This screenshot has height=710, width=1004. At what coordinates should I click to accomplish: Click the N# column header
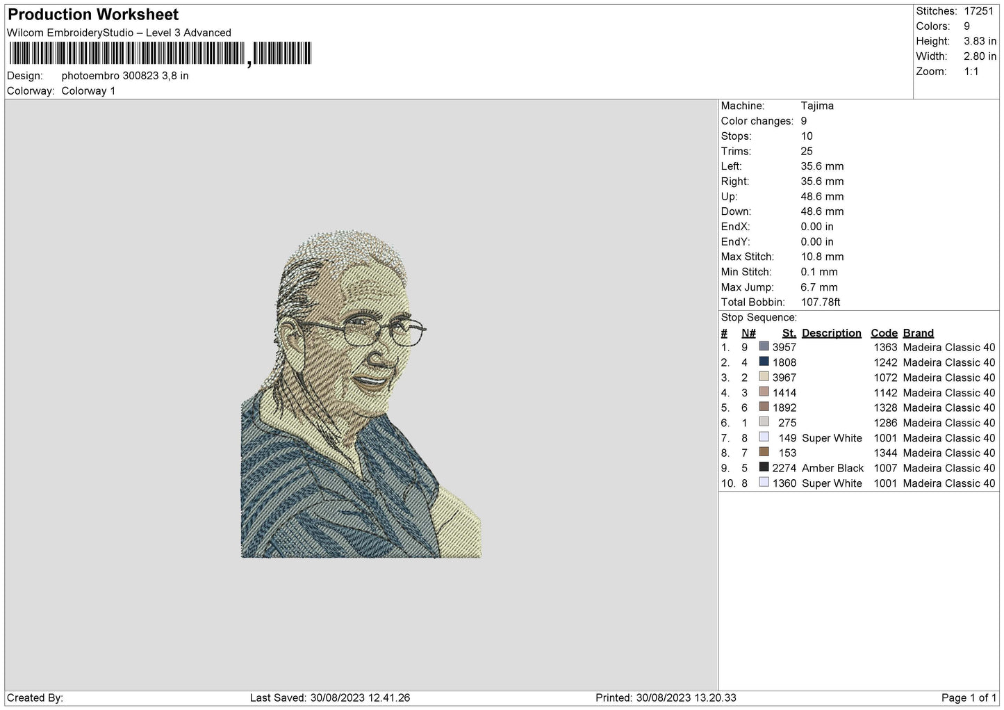(748, 333)
